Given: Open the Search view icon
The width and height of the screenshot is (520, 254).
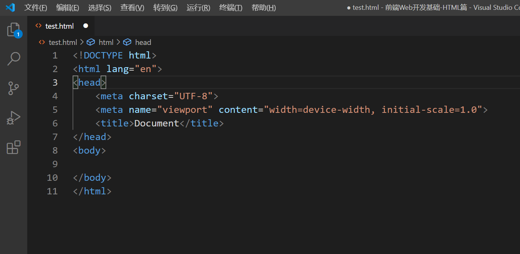Looking at the screenshot, I should [14, 59].
